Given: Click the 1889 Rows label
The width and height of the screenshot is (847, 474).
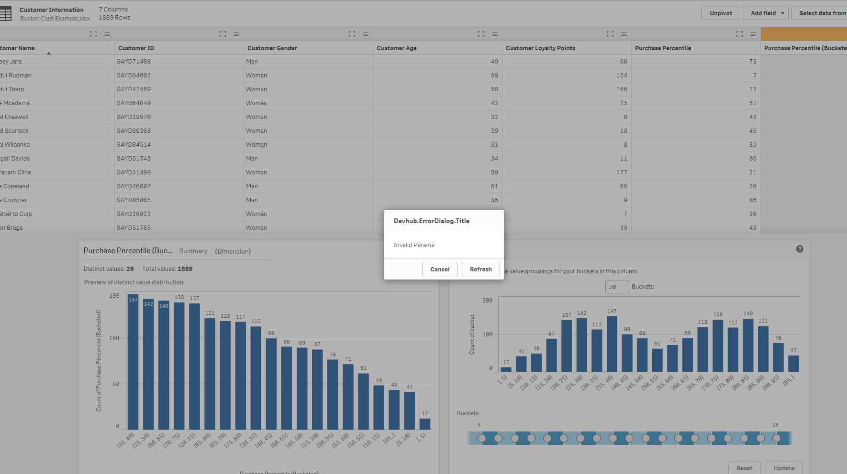Looking at the screenshot, I should tap(115, 18).
